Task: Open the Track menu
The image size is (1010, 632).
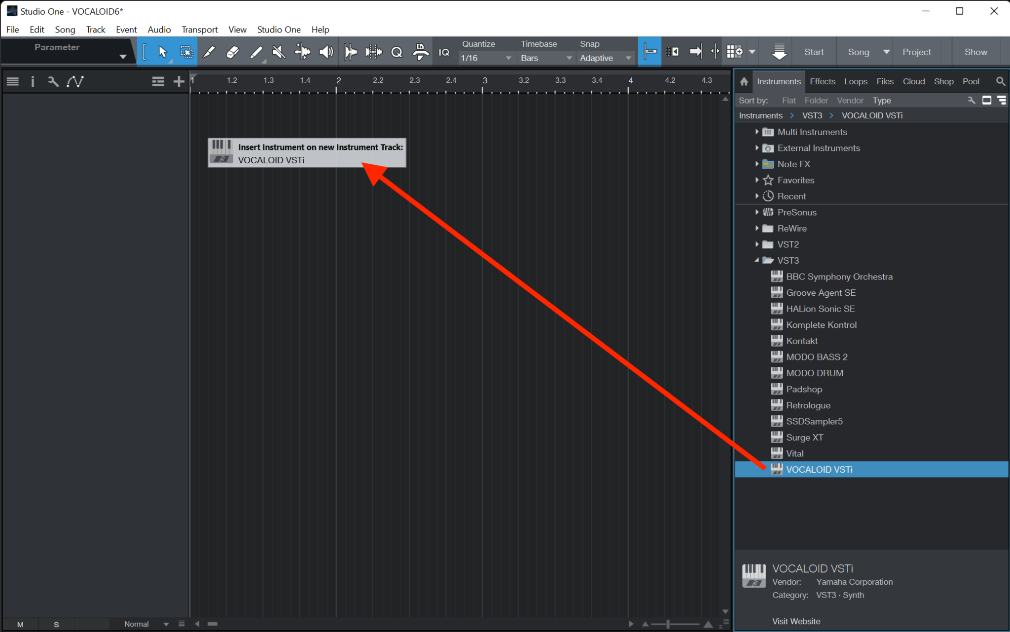Action: tap(96, 30)
